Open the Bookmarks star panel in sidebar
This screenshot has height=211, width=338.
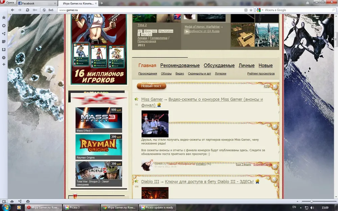[4, 17]
